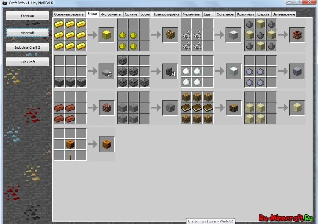The height and width of the screenshot is (224, 318).
Task: Click the glowstone block result icon
Action: click(x=170, y=35)
